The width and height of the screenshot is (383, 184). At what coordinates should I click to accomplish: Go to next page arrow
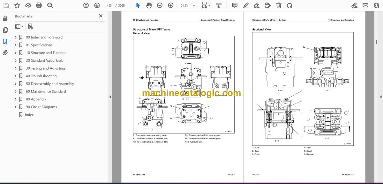click(x=97, y=5)
